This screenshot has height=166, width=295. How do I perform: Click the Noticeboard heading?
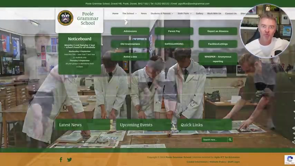tap(79, 39)
